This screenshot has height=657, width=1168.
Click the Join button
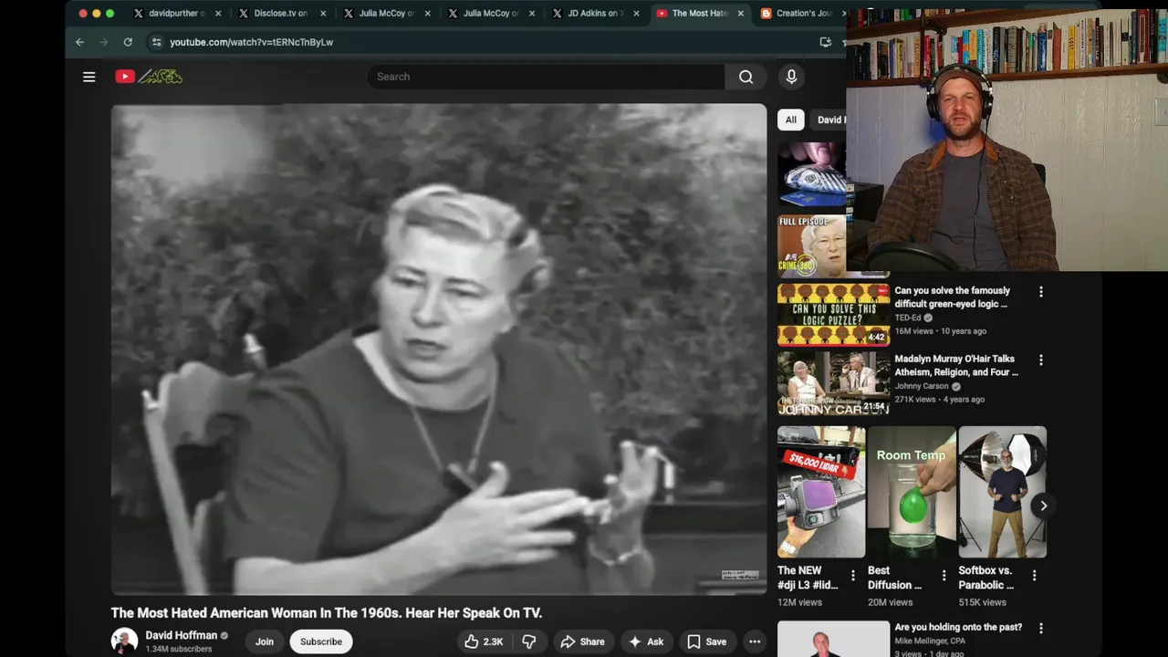pos(264,641)
